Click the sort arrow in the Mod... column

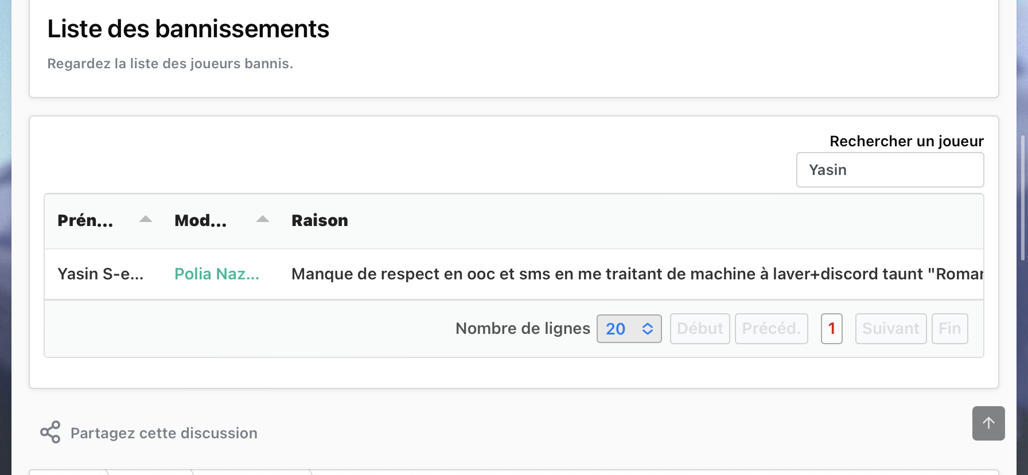(263, 219)
